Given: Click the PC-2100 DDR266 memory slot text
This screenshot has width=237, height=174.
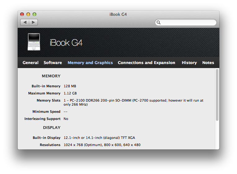Looking at the screenshot, I should 133,102.
